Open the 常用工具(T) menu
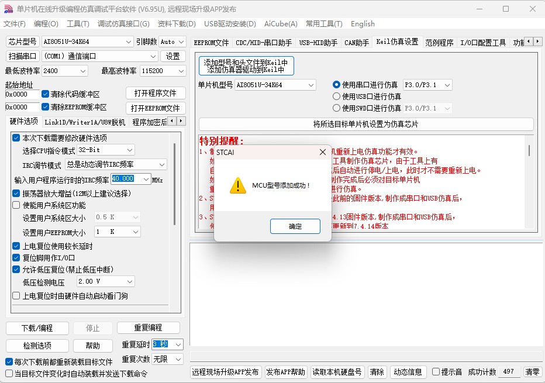 click(x=324, y=24)
